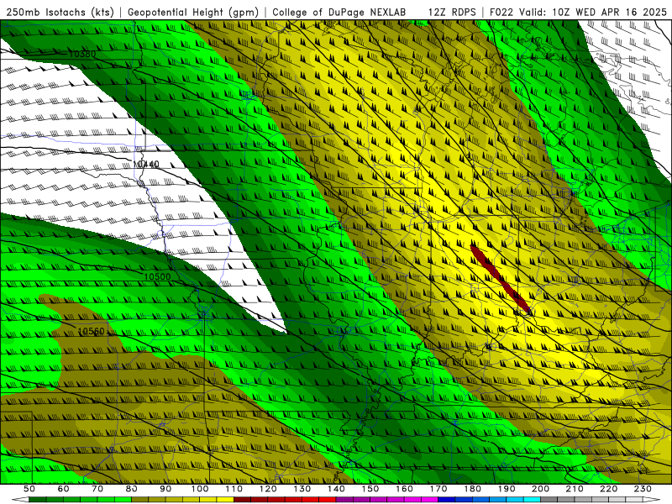Click the 140 label on the color scale

click(x=336, y=489)
